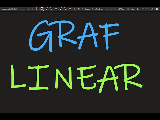Select the red pen
This screenshot has height=120, width=160.
pyautogui.click(x=70, y=9)
